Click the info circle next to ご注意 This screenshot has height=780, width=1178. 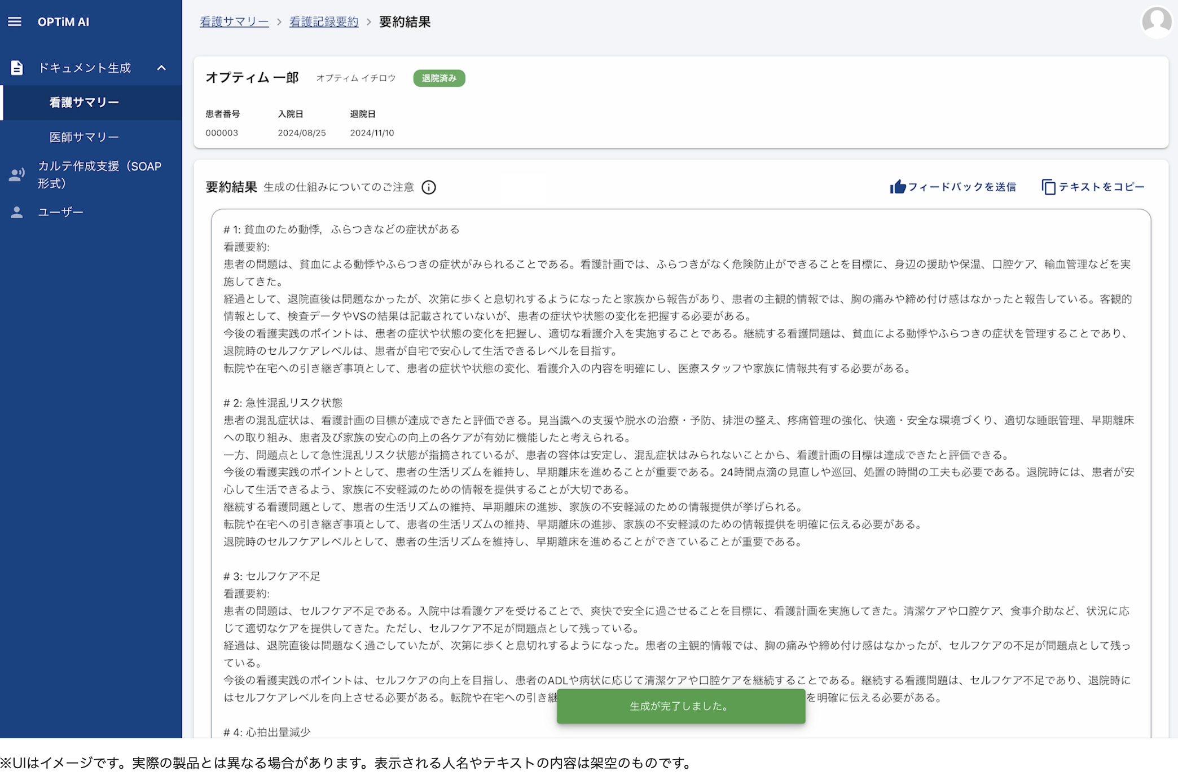coord(429,187)
